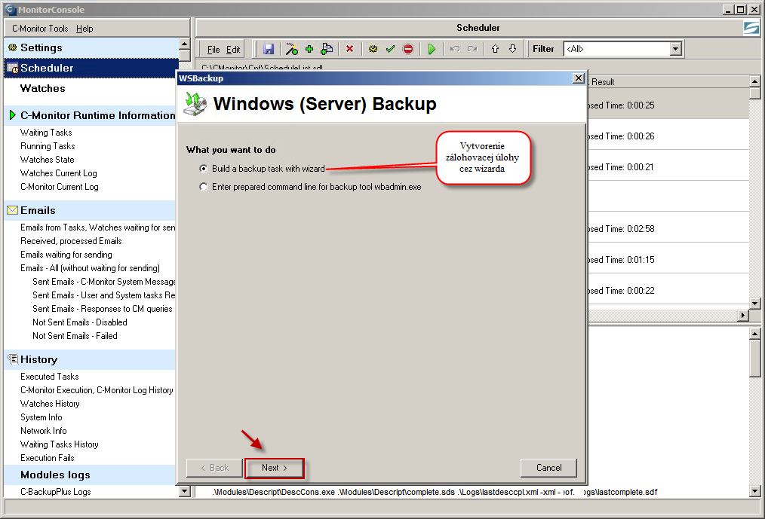Image resolution: width=765 pixels, height=519 pixels.
Task: Open C-Monitor Execution, C-Monitor Log History
Action: (97, 390)
